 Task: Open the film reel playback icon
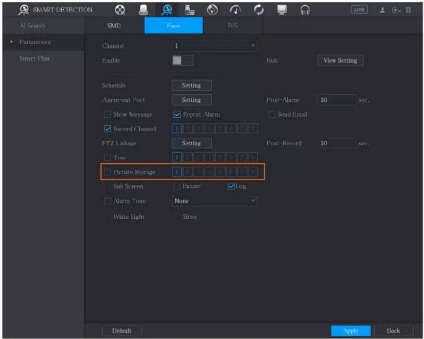pyautogui.click(x=120, y=10)
